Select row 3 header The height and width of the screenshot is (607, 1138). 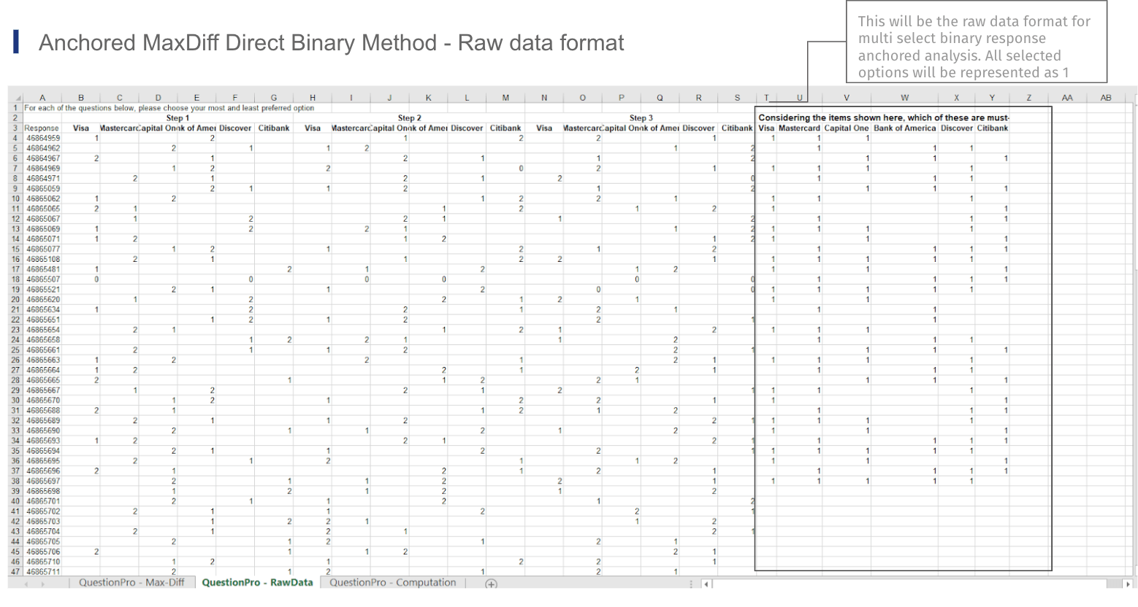15,128
